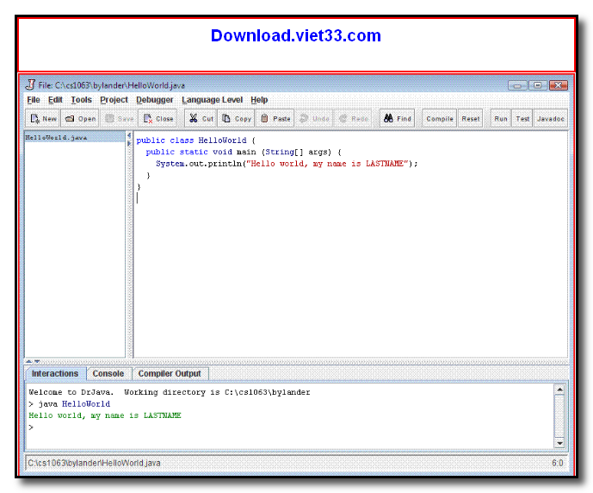Click the interactions pane scroll down arrow

pyautogui.click(x=559, y=443)
